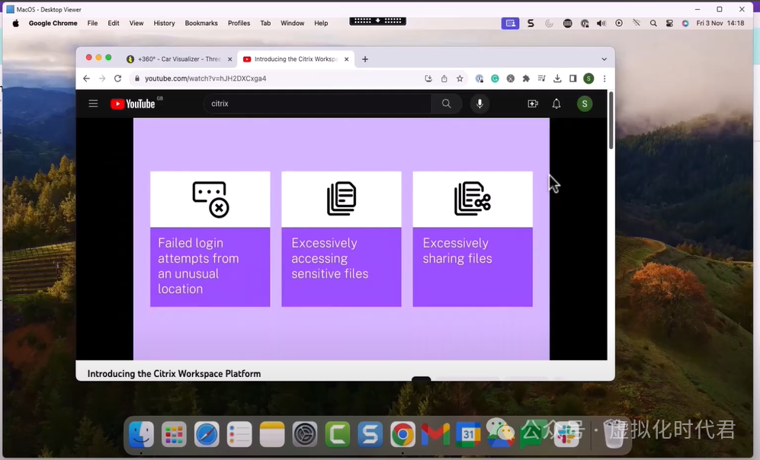
Task: Open the media controls icon in toolbar
Action: pos(541,78)
